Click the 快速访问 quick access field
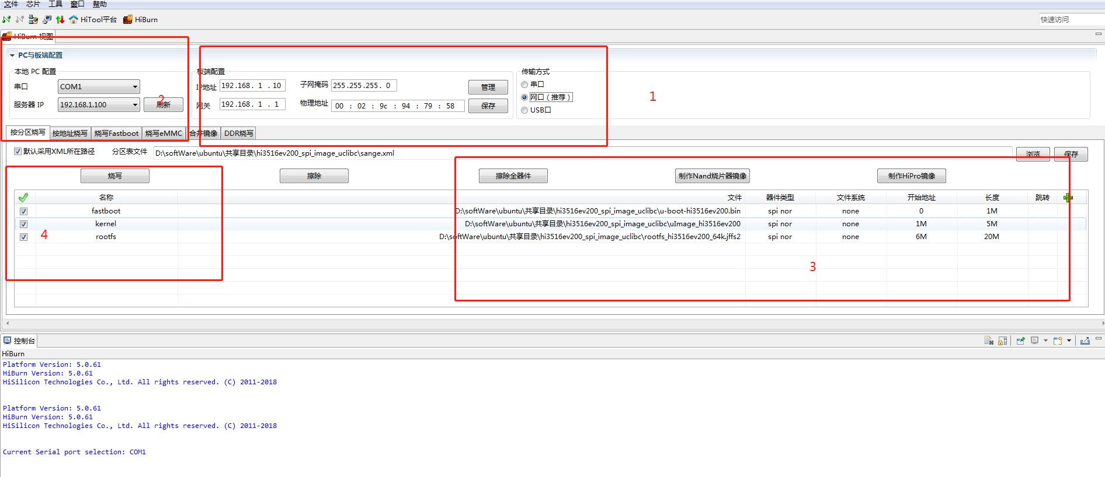 (x=1072, y=19)
